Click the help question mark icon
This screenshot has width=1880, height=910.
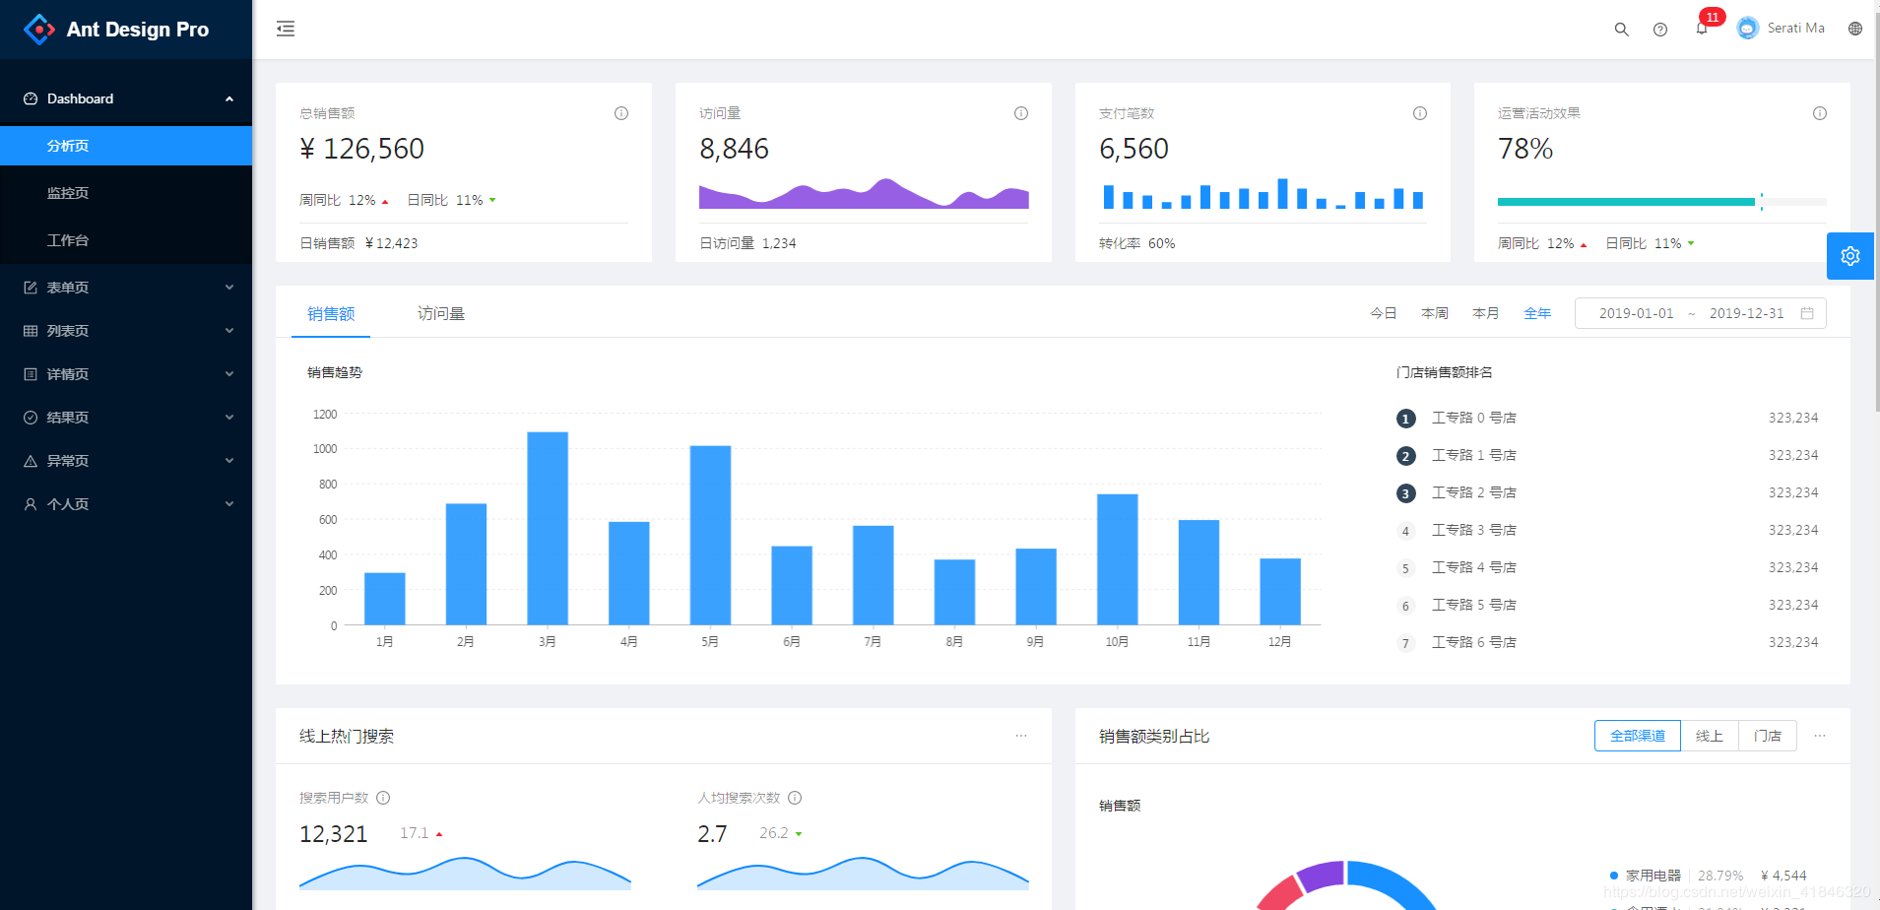click(1660, 30)
